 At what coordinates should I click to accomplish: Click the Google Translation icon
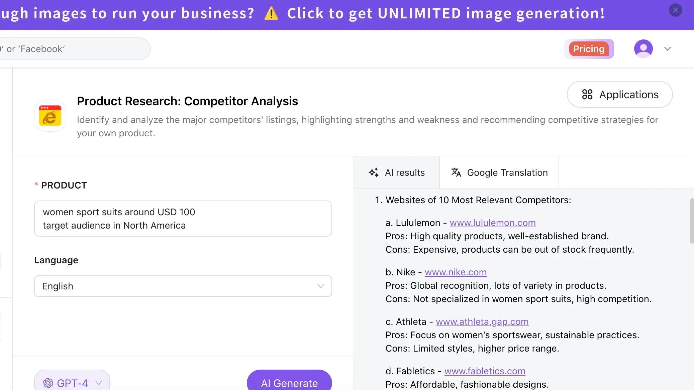coord(456,172)
